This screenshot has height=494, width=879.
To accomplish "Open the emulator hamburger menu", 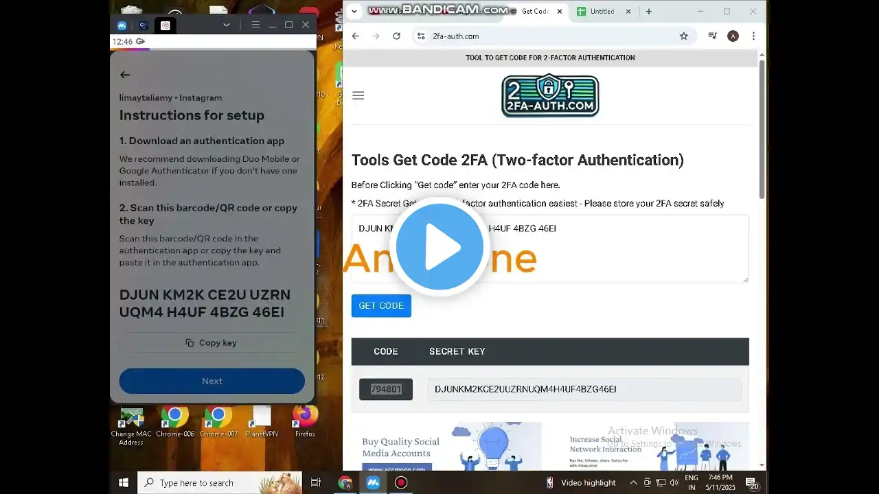I will [255, 25].
